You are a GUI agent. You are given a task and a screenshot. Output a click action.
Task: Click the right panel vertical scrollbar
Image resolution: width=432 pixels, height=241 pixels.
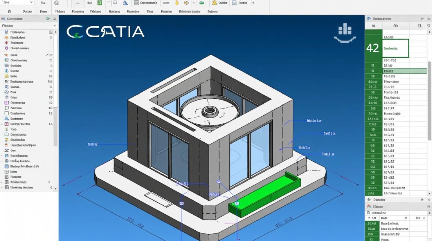[x=429, y=96]
